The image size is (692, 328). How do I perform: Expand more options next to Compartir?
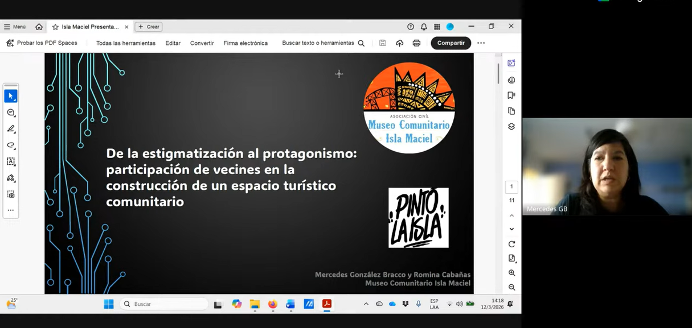tap(481, 43)
